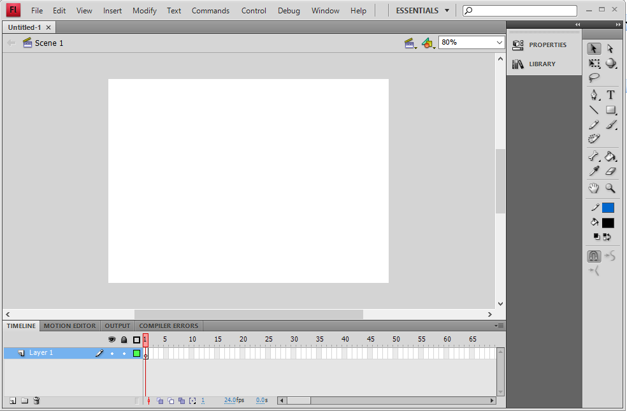Screen dimensions: 627x411
Task: Switch to the MOTION EDITOR tab
Action: tap(69, 326)
